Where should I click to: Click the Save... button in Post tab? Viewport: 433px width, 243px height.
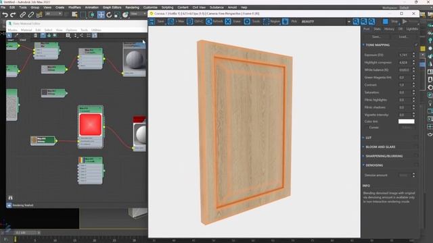click(x=376, y=36)
